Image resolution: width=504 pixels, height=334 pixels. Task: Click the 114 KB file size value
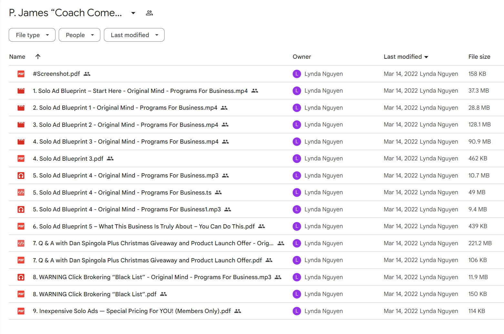(477, 311)
